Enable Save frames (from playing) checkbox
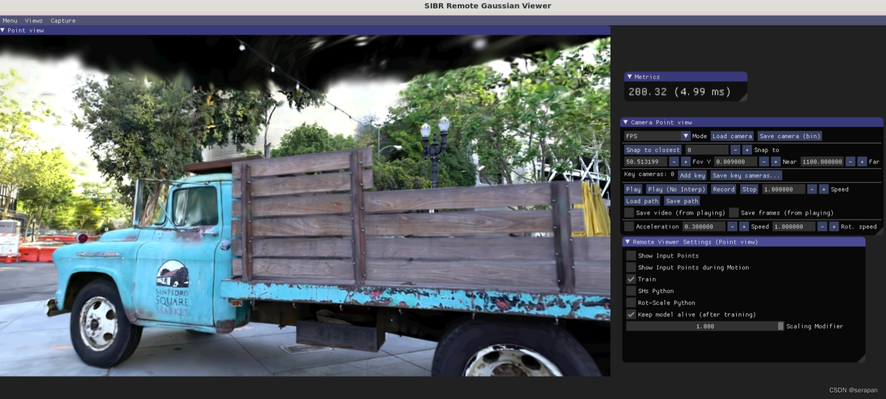 pyautogui.click(x=734, y=213)
